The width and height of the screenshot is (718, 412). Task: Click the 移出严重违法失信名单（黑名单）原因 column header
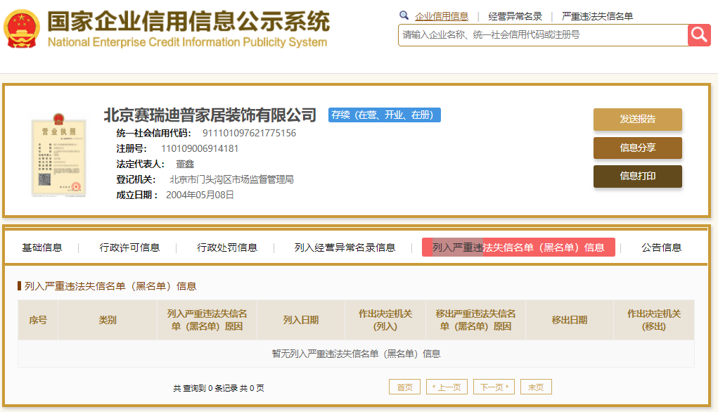click(x=476, y=320)
